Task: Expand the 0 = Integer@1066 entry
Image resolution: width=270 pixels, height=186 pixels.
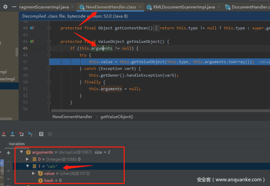Action: pos(28,159)
